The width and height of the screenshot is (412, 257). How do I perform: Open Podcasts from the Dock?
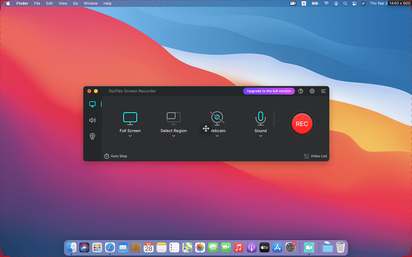252,247
